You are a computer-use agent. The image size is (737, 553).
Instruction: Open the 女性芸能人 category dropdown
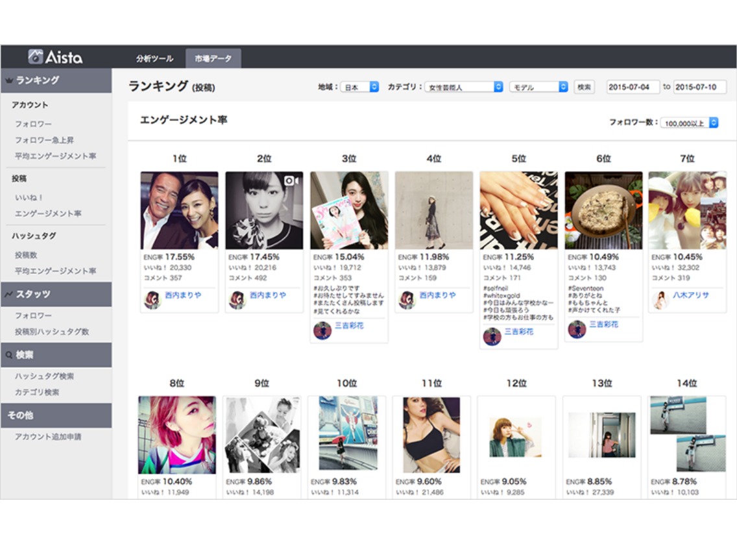click(464, 87)
